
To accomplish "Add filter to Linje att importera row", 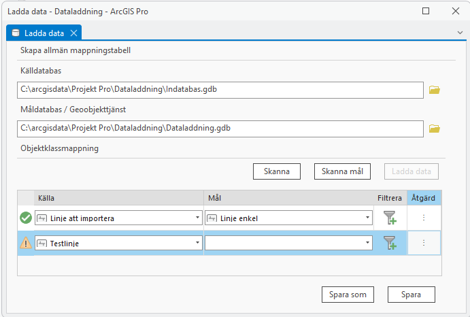I will [390, 218].
